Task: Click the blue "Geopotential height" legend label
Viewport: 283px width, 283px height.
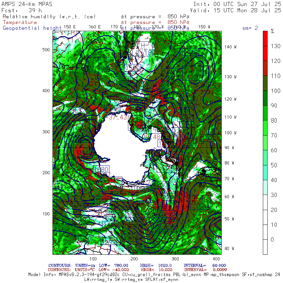Action: (32, 28)
